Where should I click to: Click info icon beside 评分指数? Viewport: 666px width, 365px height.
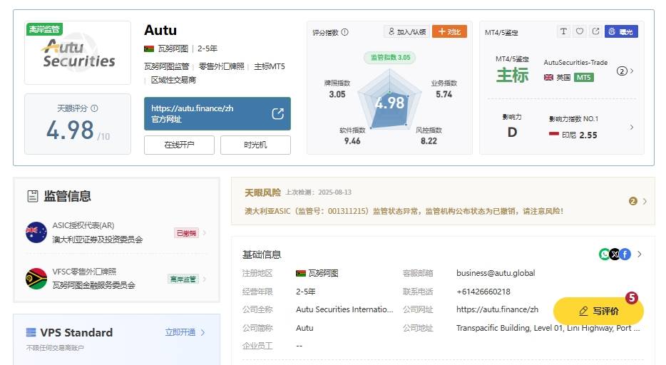point(345,32)
